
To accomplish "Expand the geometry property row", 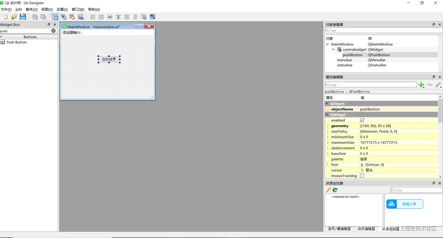I will [x=328, y=126].
